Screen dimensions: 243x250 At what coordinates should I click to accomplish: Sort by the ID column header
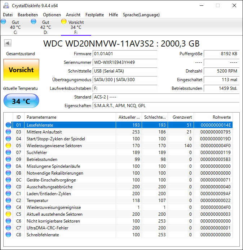[19, 117]
